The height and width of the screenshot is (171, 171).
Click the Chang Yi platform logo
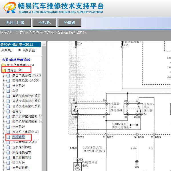coord(10,7)
